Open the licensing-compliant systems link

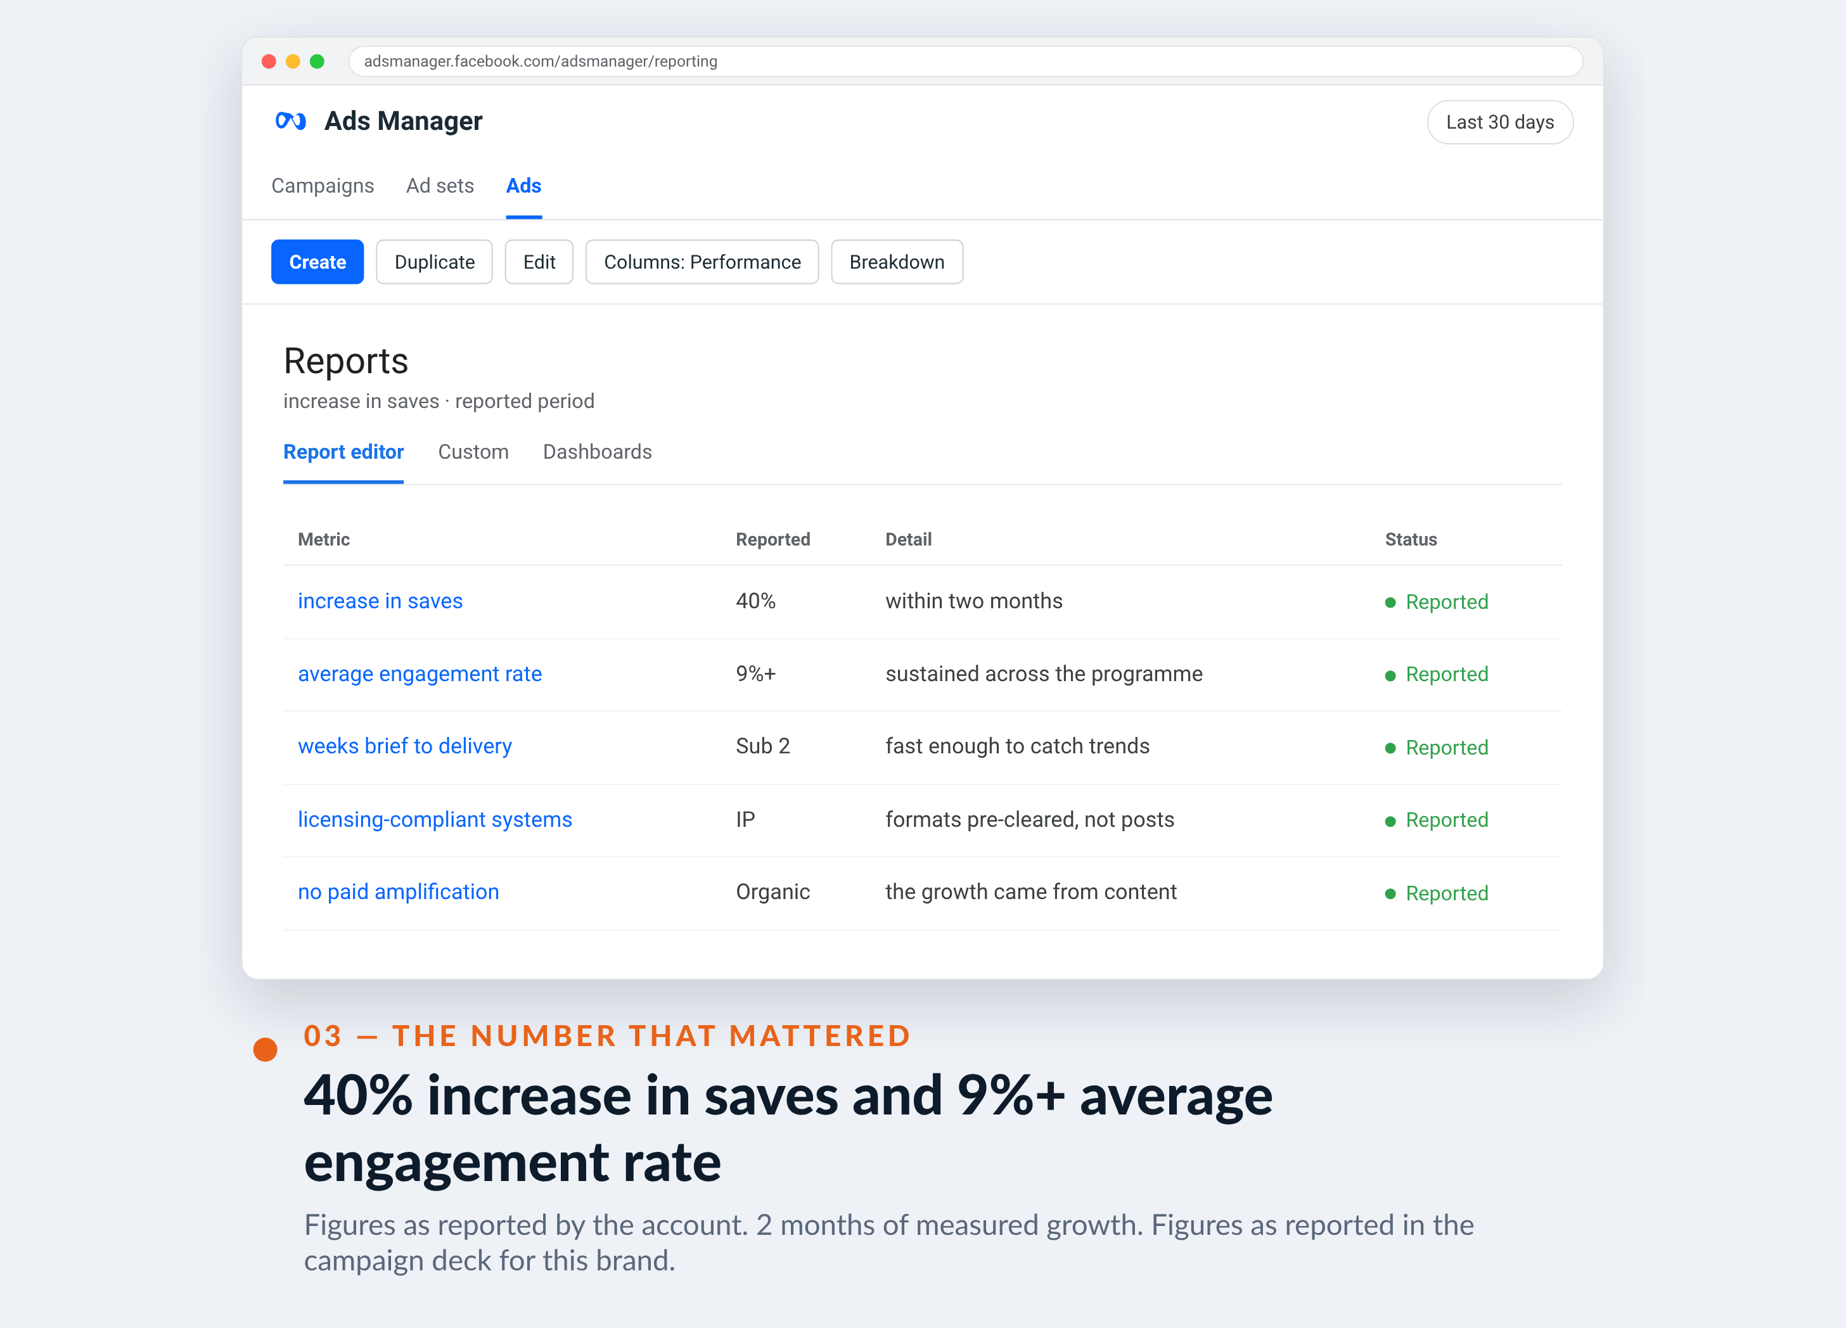(435, 819)
